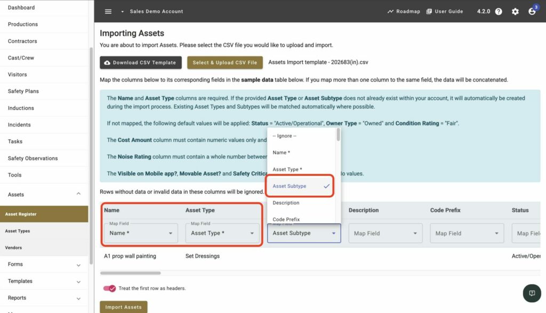The width and height of the screenshot is (546, 313).
Task: Open the User Guide link
Action: click(x=445, y=12)
